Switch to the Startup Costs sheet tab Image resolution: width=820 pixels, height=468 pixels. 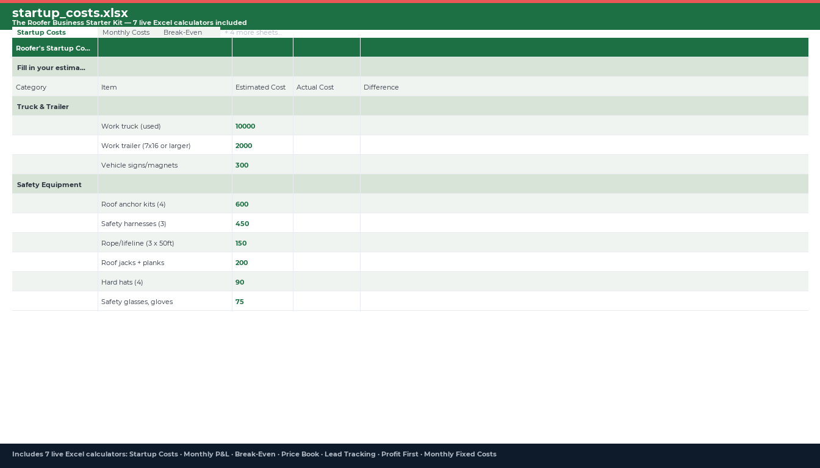55,32
